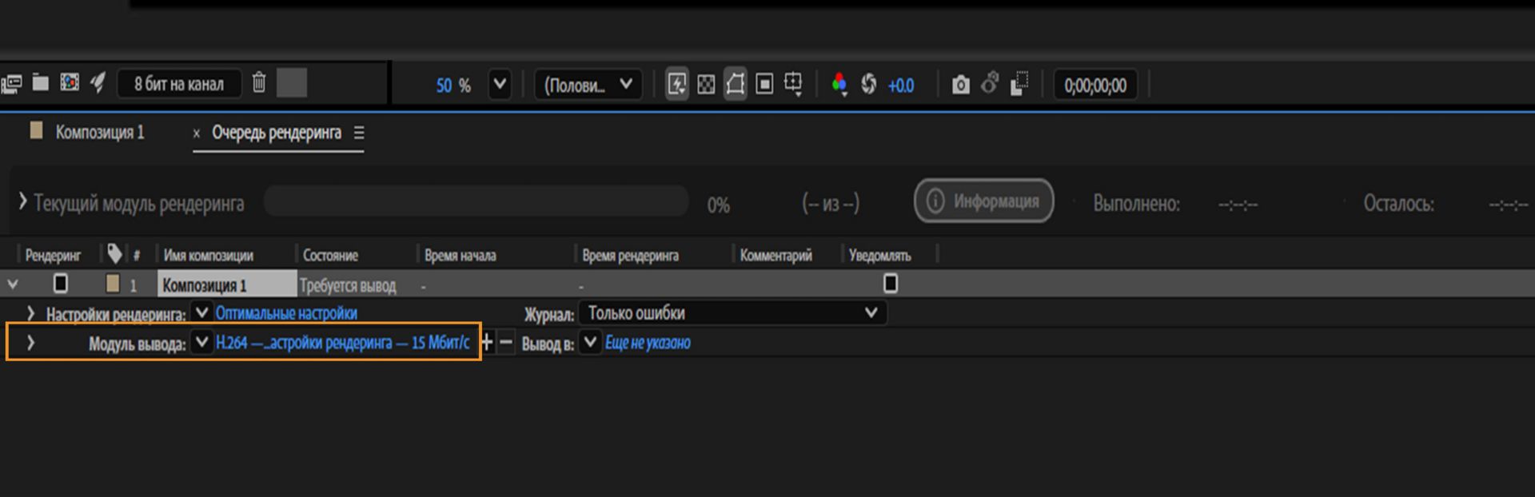Click the label tag icon in column header
1535x497 pixels.
coord(114,254)
